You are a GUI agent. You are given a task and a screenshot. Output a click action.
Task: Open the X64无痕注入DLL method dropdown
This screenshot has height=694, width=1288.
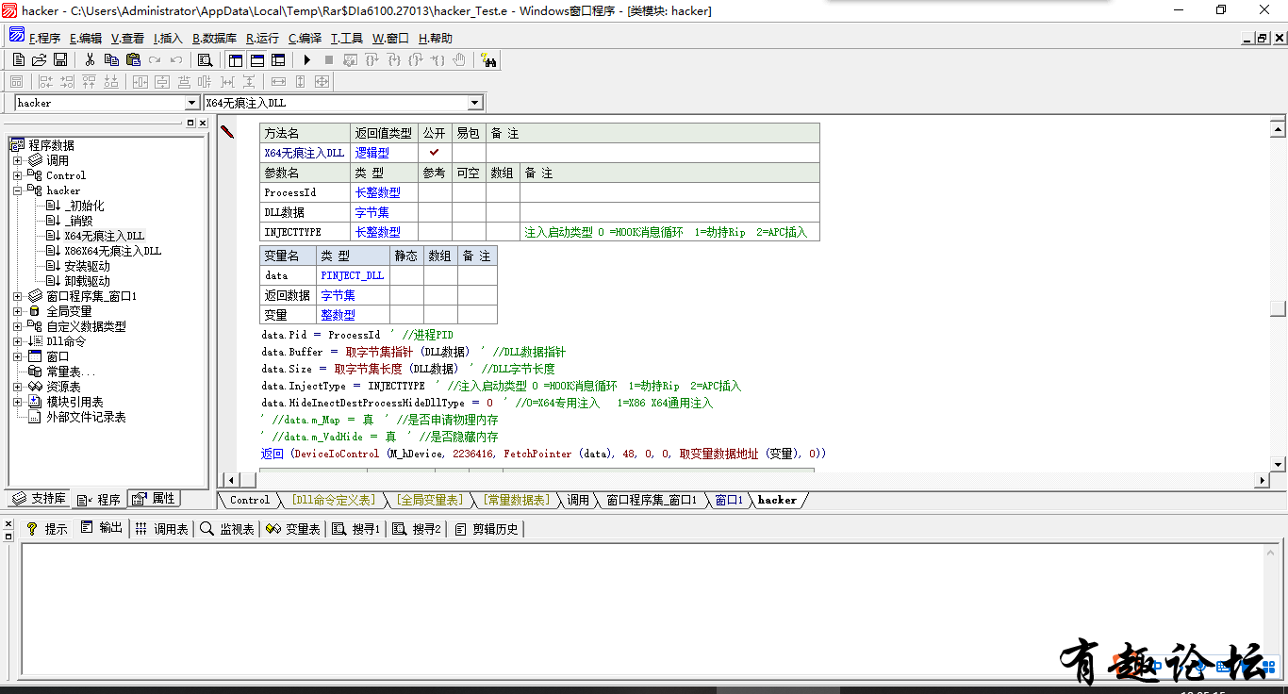pos(474,103)
